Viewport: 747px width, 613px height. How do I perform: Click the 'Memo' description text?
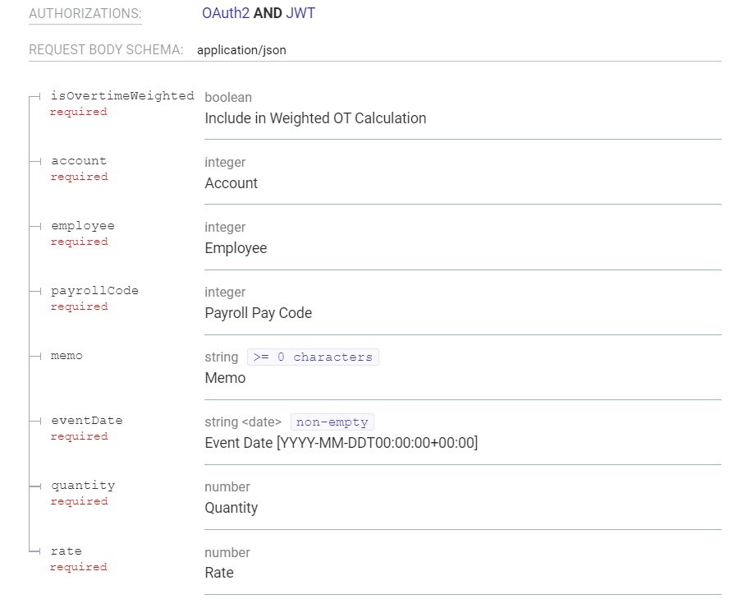point(225,378)
